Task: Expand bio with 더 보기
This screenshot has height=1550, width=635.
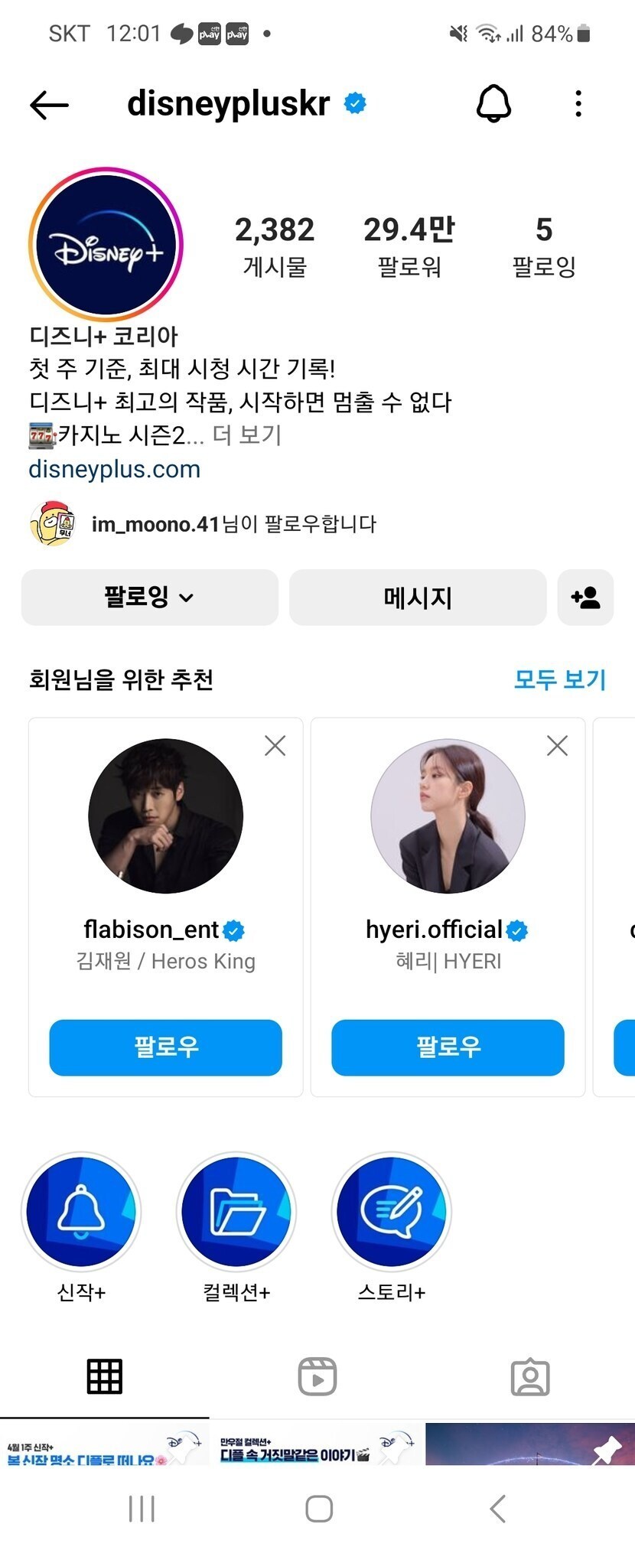Action: tap(247, 435)
